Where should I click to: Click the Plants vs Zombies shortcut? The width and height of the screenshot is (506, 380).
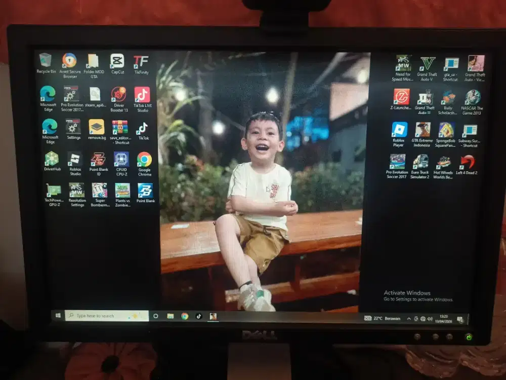122,191
